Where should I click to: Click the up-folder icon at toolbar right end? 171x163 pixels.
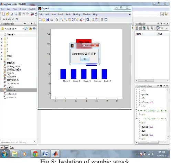pos(166,14)
